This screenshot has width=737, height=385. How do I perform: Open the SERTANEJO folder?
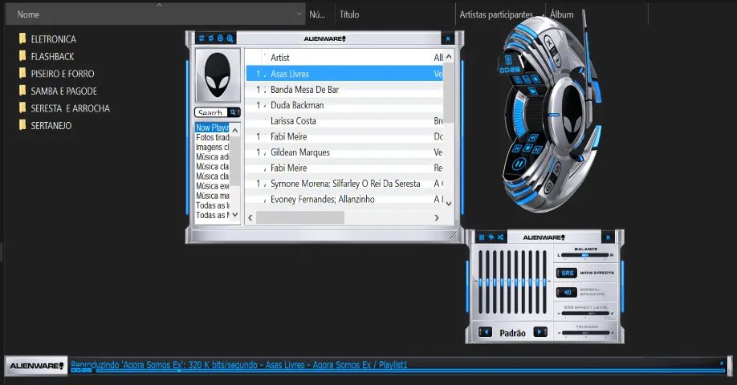(x=45, y=125)
